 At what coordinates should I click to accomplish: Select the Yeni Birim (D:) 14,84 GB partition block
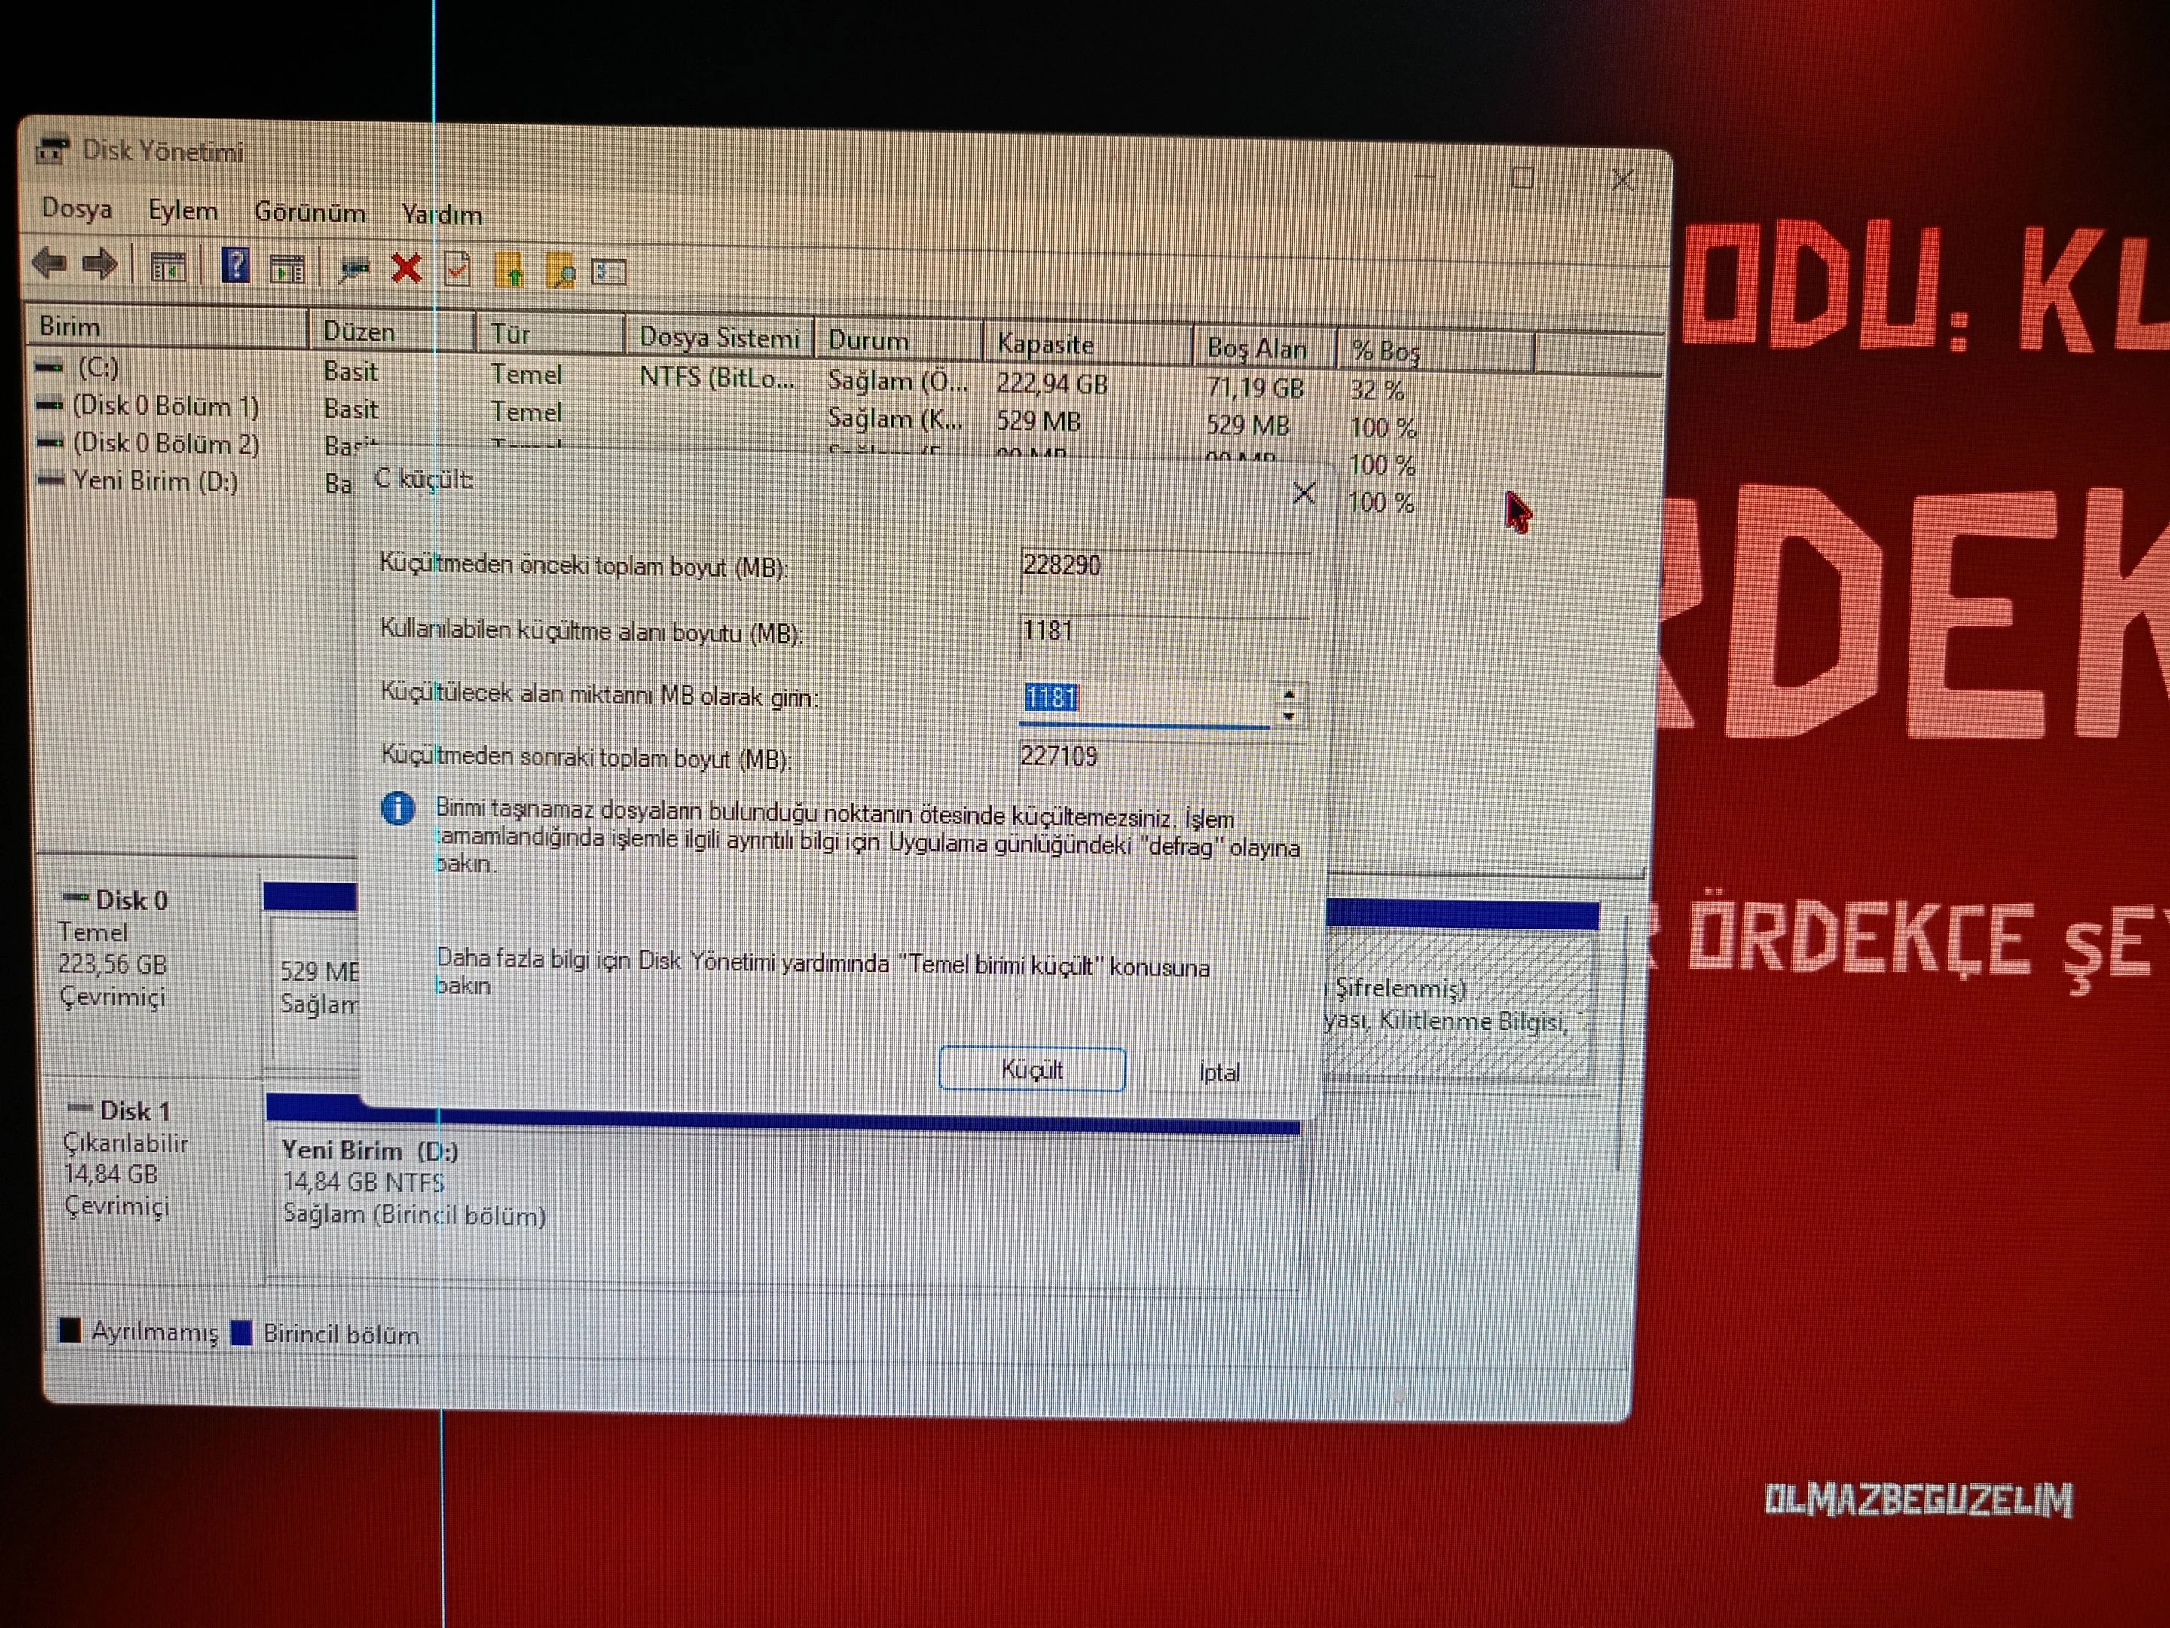[787, 1207]
